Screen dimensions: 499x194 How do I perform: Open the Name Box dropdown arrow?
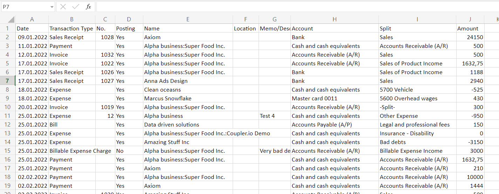point(52,7)
